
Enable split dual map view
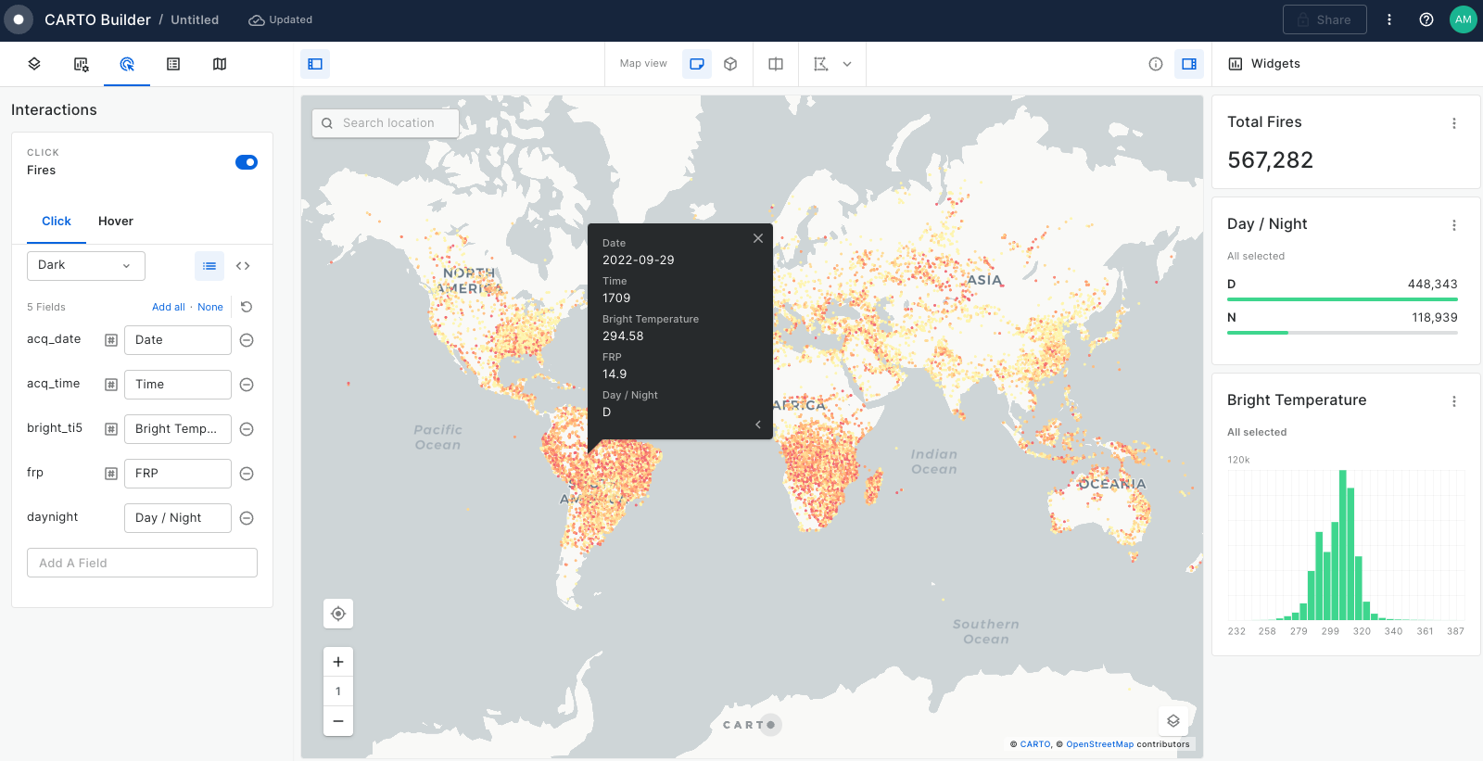[776, 64]
